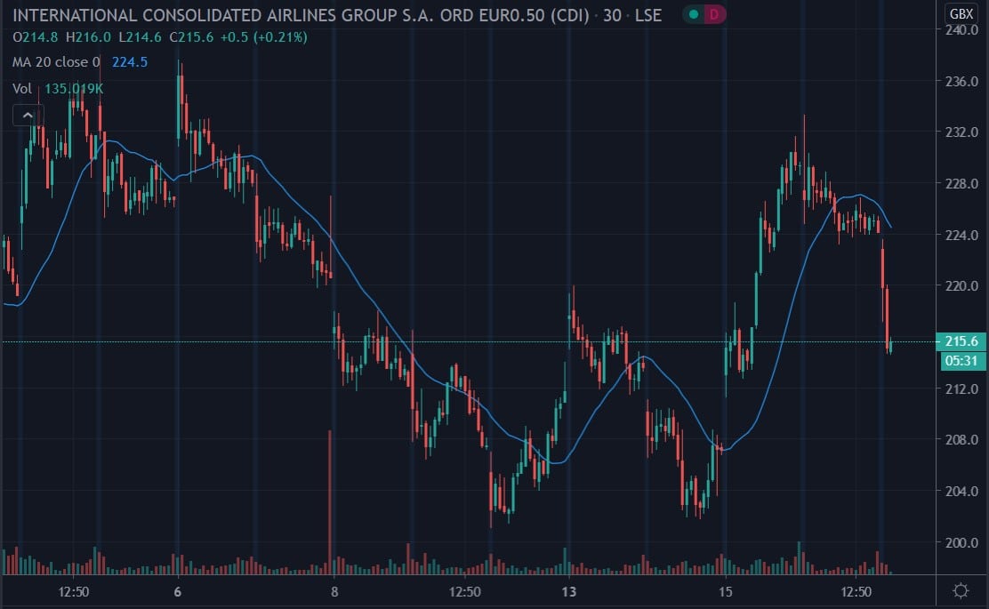Click the red D data badge
989x609 pixels.
(713, 13)
